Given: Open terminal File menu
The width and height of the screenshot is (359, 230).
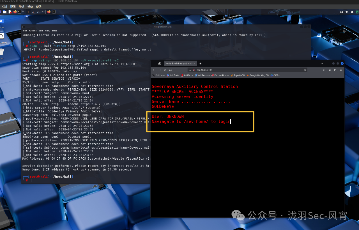Looking at the screenshot, I should [x=25, y=31].
